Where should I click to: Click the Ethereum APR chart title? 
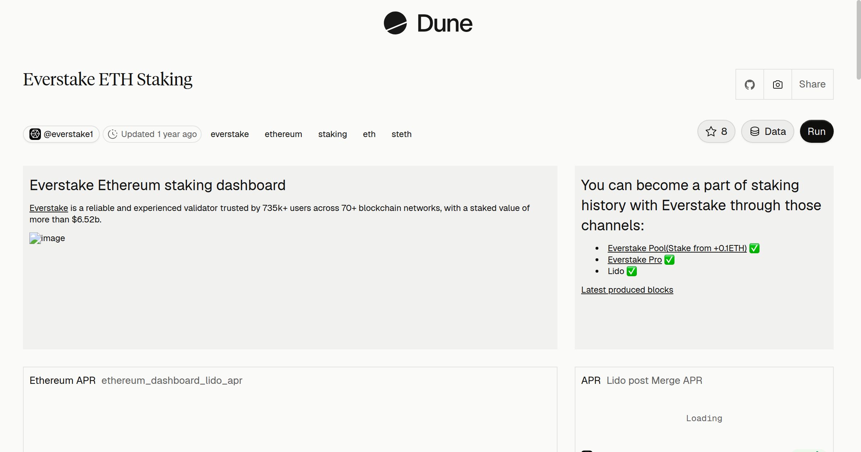(62, 380)
